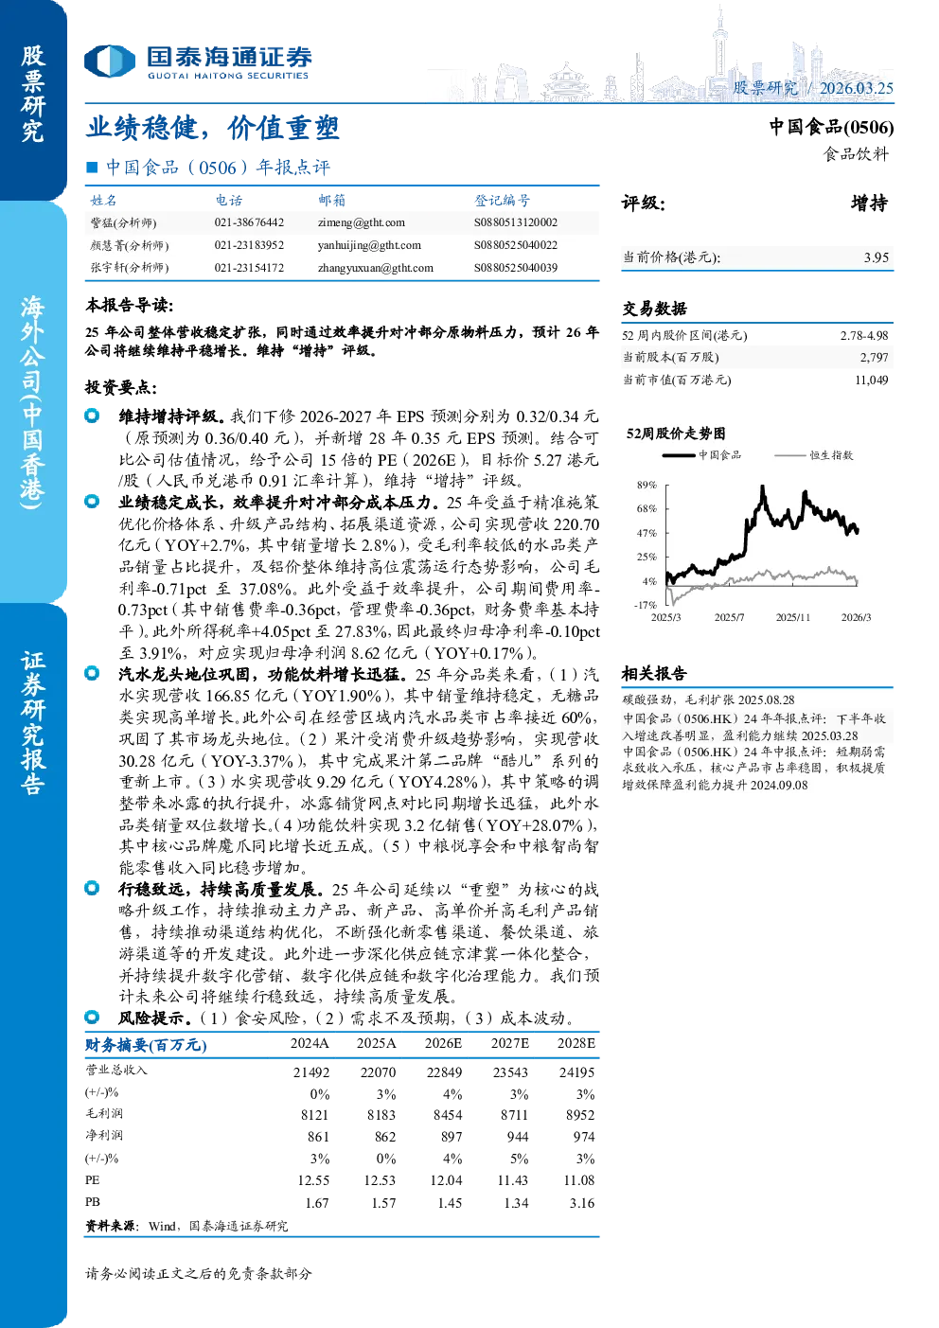Open related report dated 2024.09.08

754,768
